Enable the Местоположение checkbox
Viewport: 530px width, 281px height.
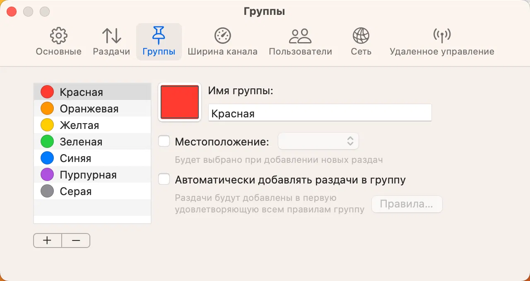coord(164,142)
